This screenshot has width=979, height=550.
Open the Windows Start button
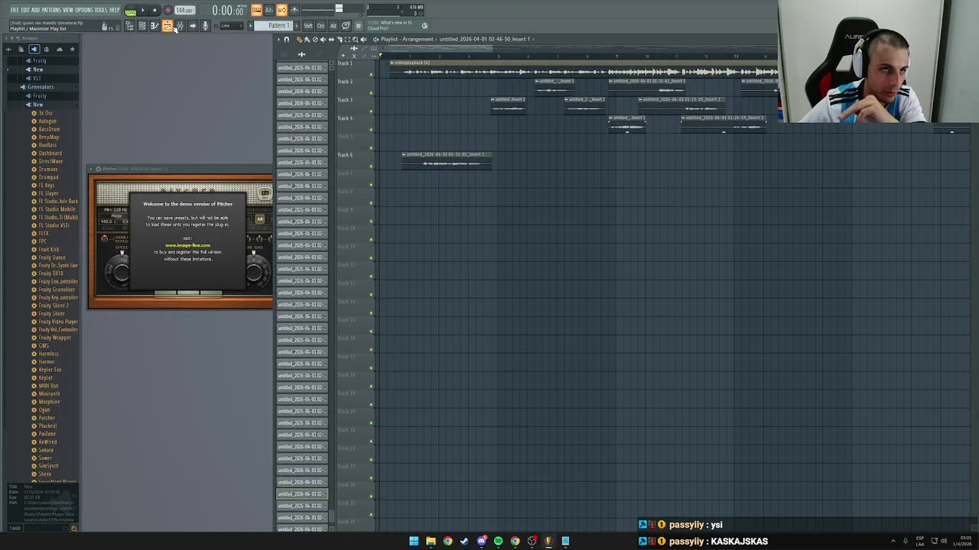pyautogui.click(x=414, y=541)
